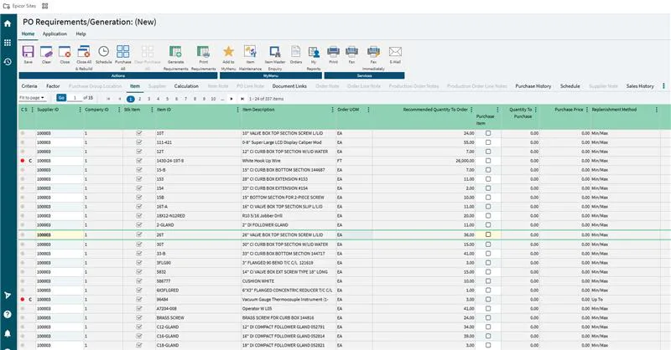Viewport: 671px width, 350px height.
Task: Click the Add to MyMenu star icon
Action: coord(228,52)
